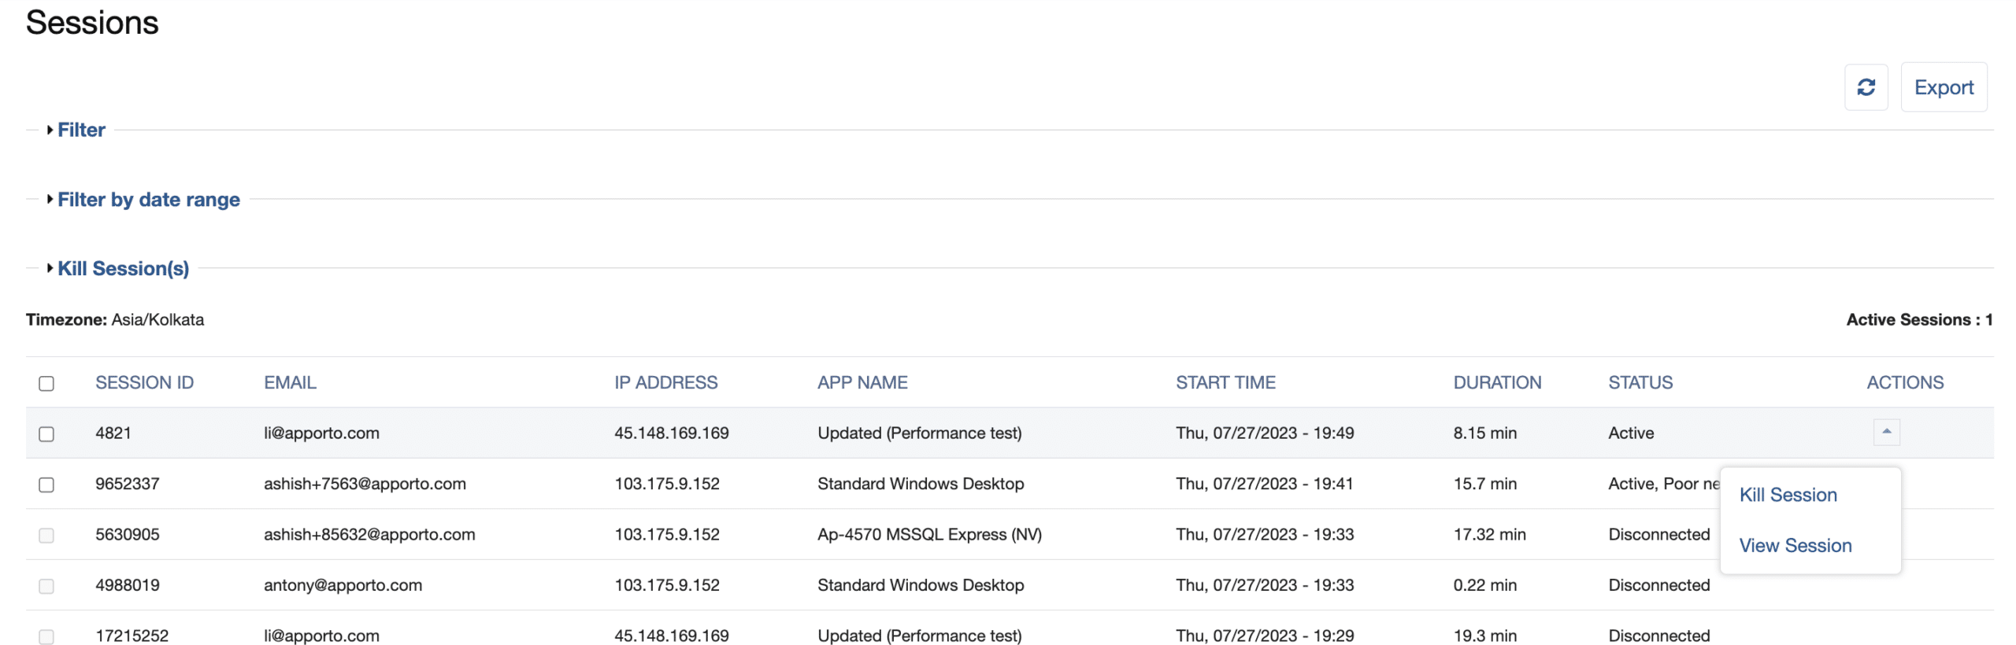
Task: Choose View Session from actions menu
Action: (1794, 546)
